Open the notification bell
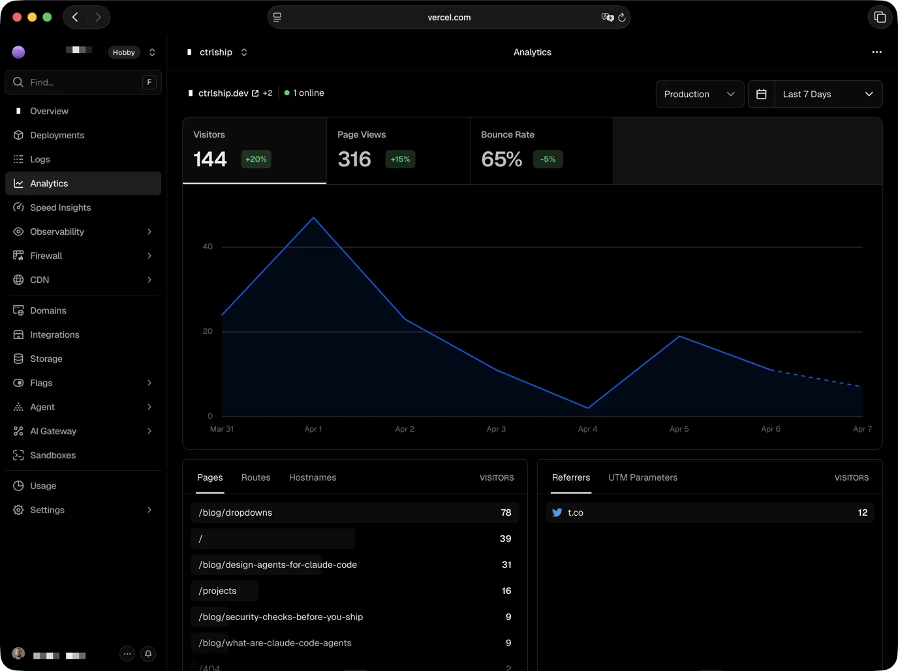Screen dimensions: 898x671 [x=147, y=653]
